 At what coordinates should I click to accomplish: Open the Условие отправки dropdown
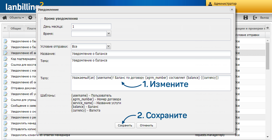click(x=108, y=46)
